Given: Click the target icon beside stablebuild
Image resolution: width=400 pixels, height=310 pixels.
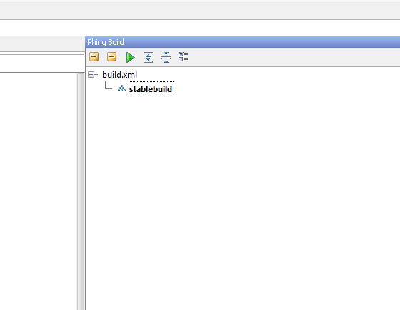Looking at the screenshot, I should point(121,88).
